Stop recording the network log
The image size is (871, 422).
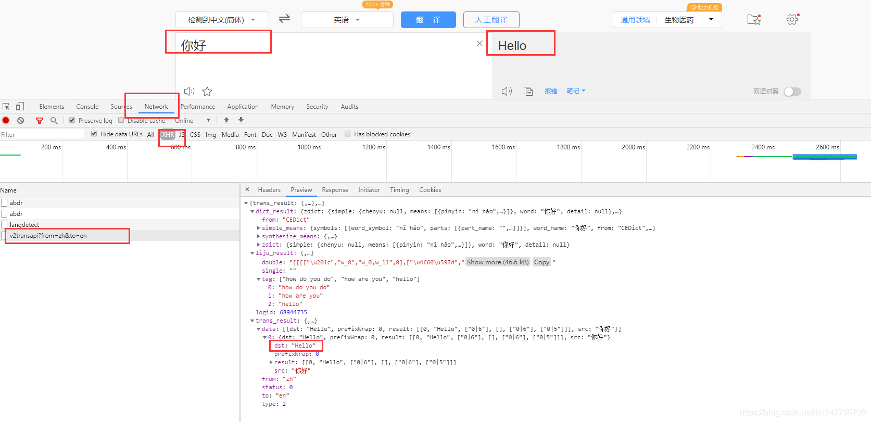pos(6,120)
